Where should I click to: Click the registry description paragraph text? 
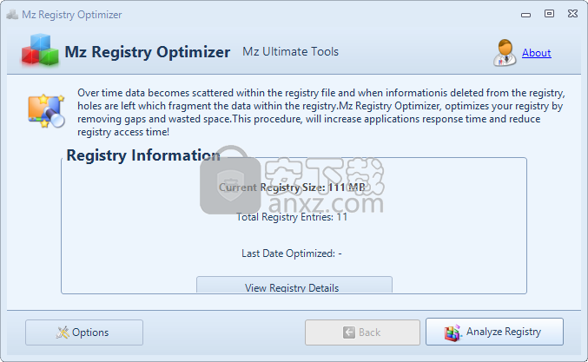tap(321, 113)
